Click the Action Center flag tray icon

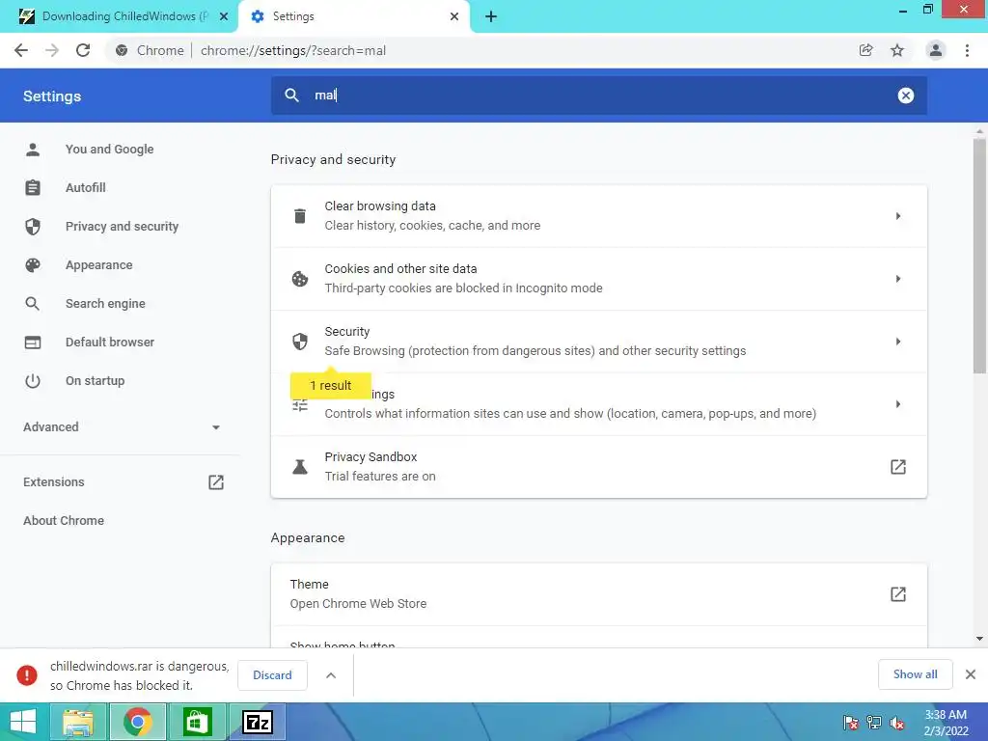tap(851, 723)
